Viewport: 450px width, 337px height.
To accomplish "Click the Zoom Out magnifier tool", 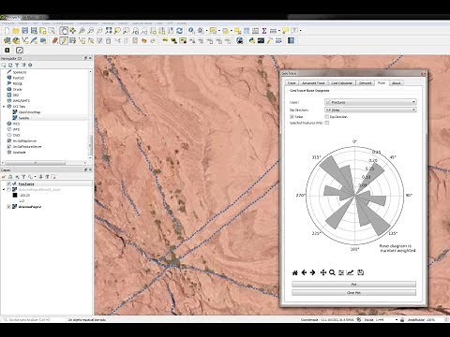I will tap(91, 31).
